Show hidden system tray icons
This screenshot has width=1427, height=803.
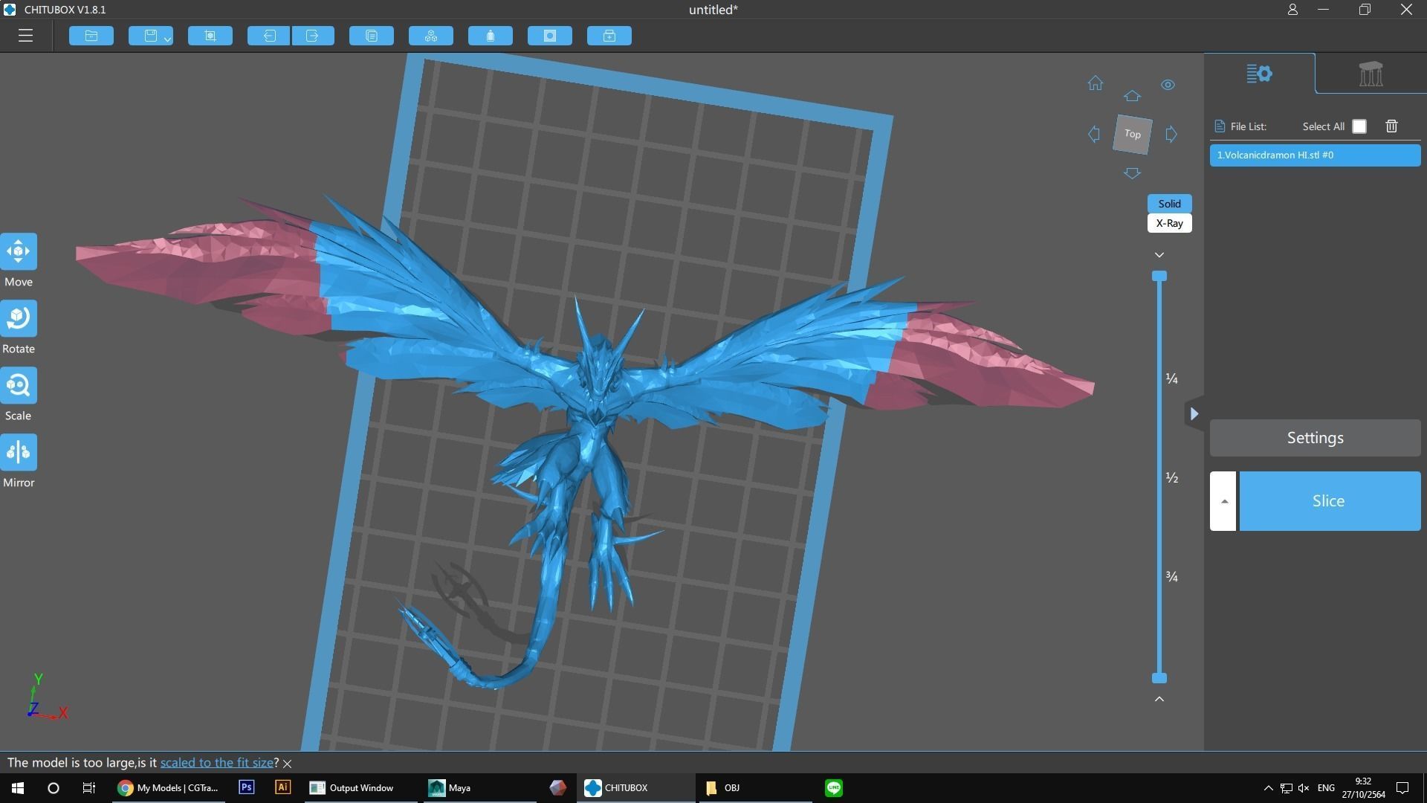tap(1268, 788)
